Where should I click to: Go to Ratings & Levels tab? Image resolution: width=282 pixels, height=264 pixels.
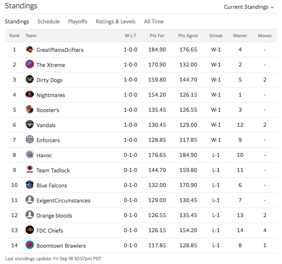(x=115, y=22)
